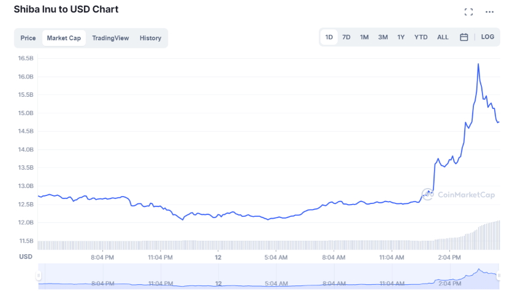Select the YTD time range

421,37
